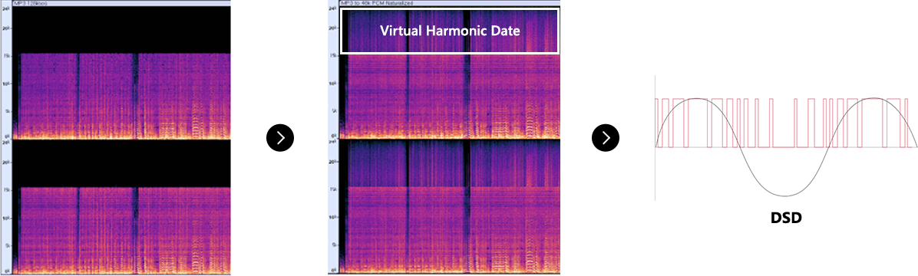The width and height of the screenshot is (918, 276).
Task: Click the first black arrow circle icon
Action: [280, 137]
